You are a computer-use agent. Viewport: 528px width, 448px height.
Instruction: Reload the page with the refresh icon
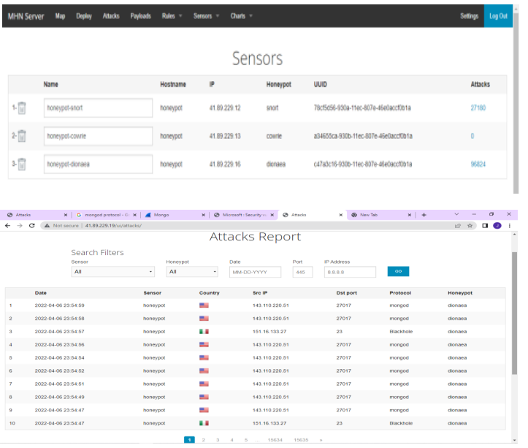click(x=31, y=226)
